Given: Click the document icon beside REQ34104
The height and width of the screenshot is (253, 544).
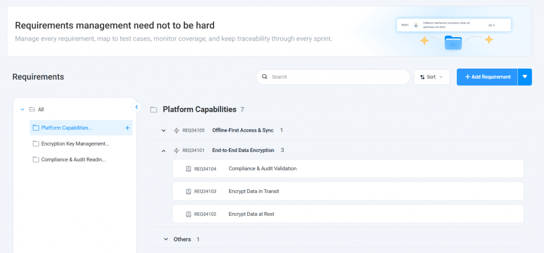Looking at the screenshot, I should click(188, 168).
